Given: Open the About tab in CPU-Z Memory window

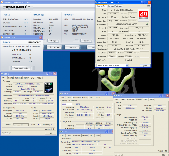Looking at the screenshot, I should point(152,100).
